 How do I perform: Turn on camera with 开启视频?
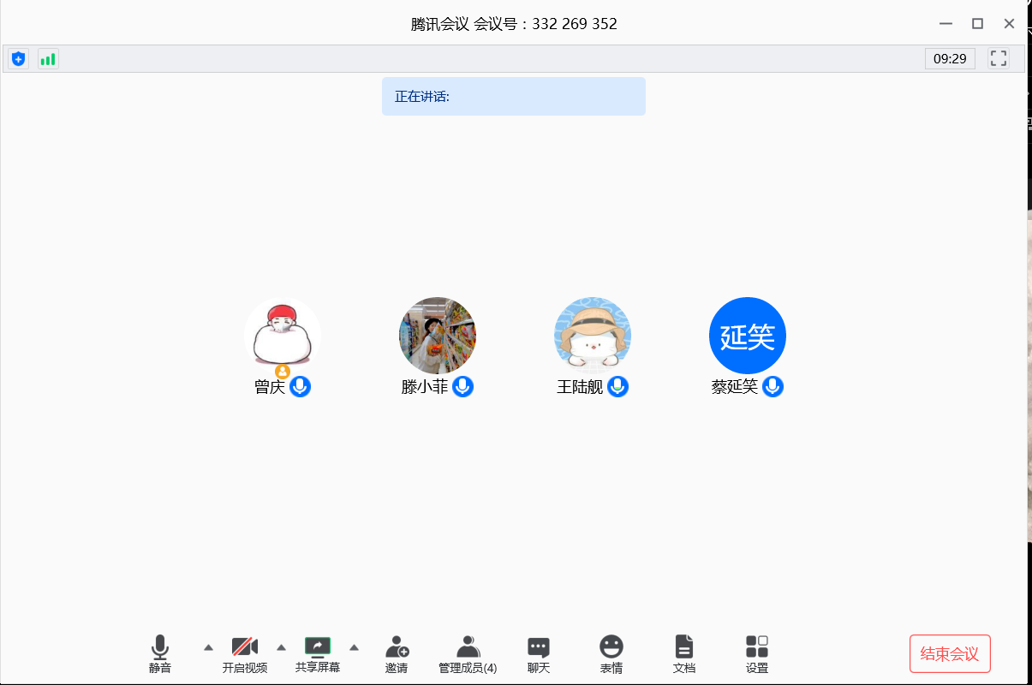(245, 655)
